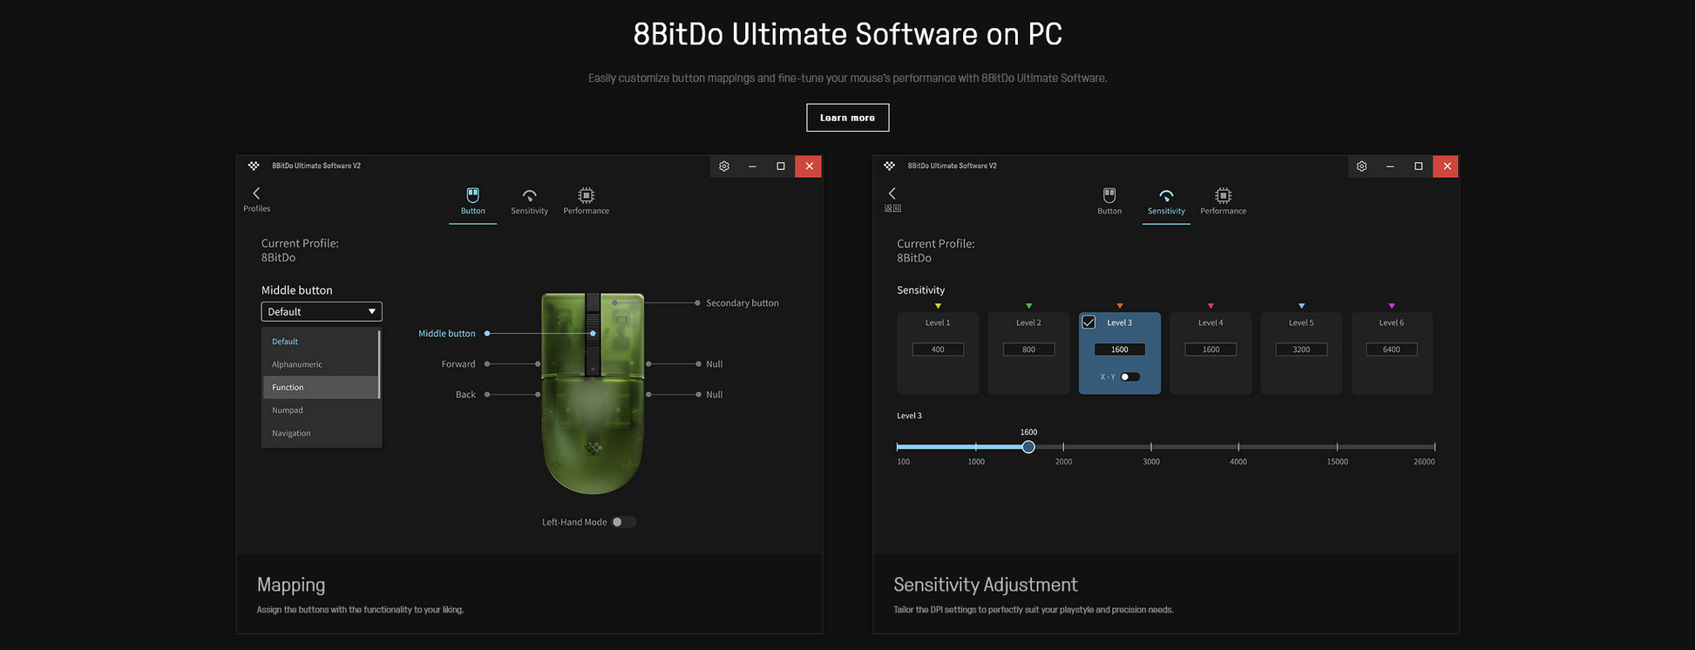The height and width of the screenshot is (650, 1696).
Task: Go back to Profiles with arrow
Action: click(x=256, y=194)
